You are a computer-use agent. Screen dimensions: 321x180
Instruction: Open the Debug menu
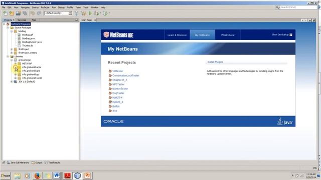61,7
